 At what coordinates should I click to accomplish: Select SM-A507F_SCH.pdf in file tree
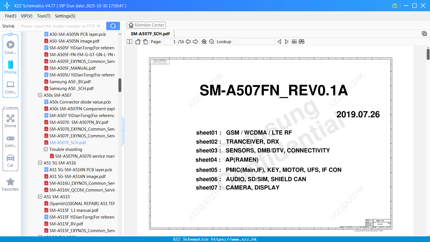coord(65,143)
